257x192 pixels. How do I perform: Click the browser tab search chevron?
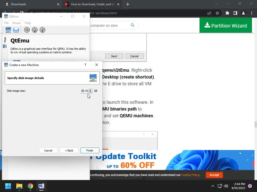coord(217,3)
